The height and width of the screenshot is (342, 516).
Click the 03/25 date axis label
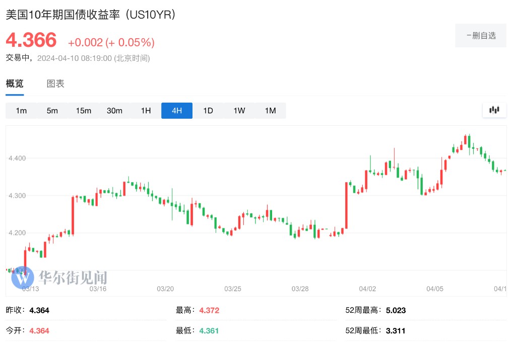[x=233, y=289]
